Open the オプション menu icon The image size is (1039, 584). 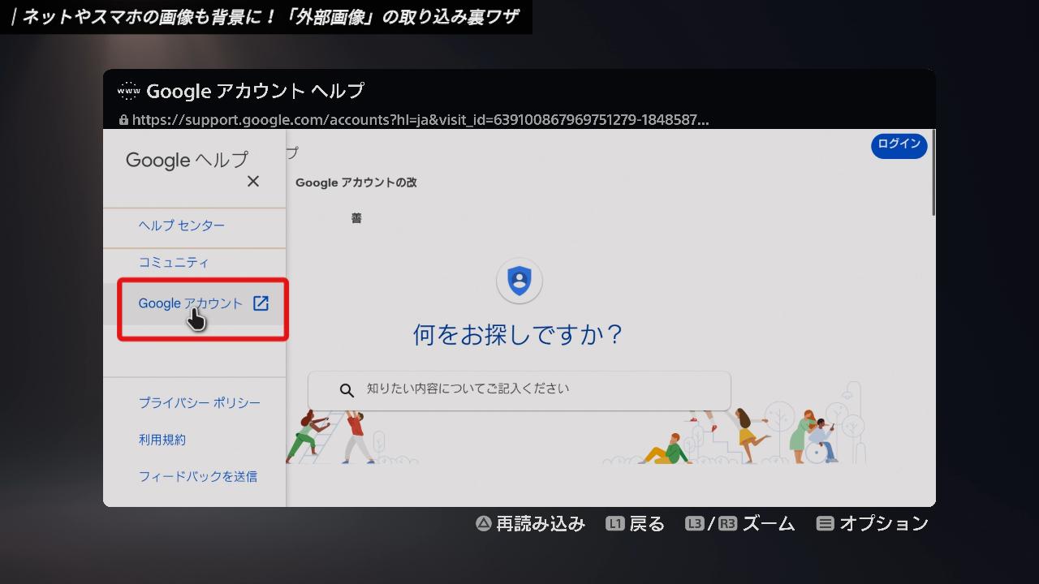coord(825,524)
